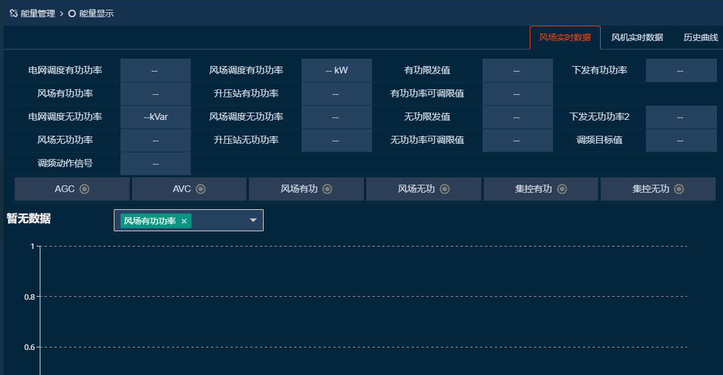This screenshot has width=723, height=375.
Task: Remove the 风场有功功率 tag via its × icon
Action: 184,221
